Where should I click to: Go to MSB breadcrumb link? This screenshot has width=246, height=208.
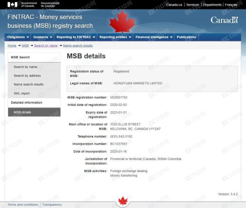point(25,46)
